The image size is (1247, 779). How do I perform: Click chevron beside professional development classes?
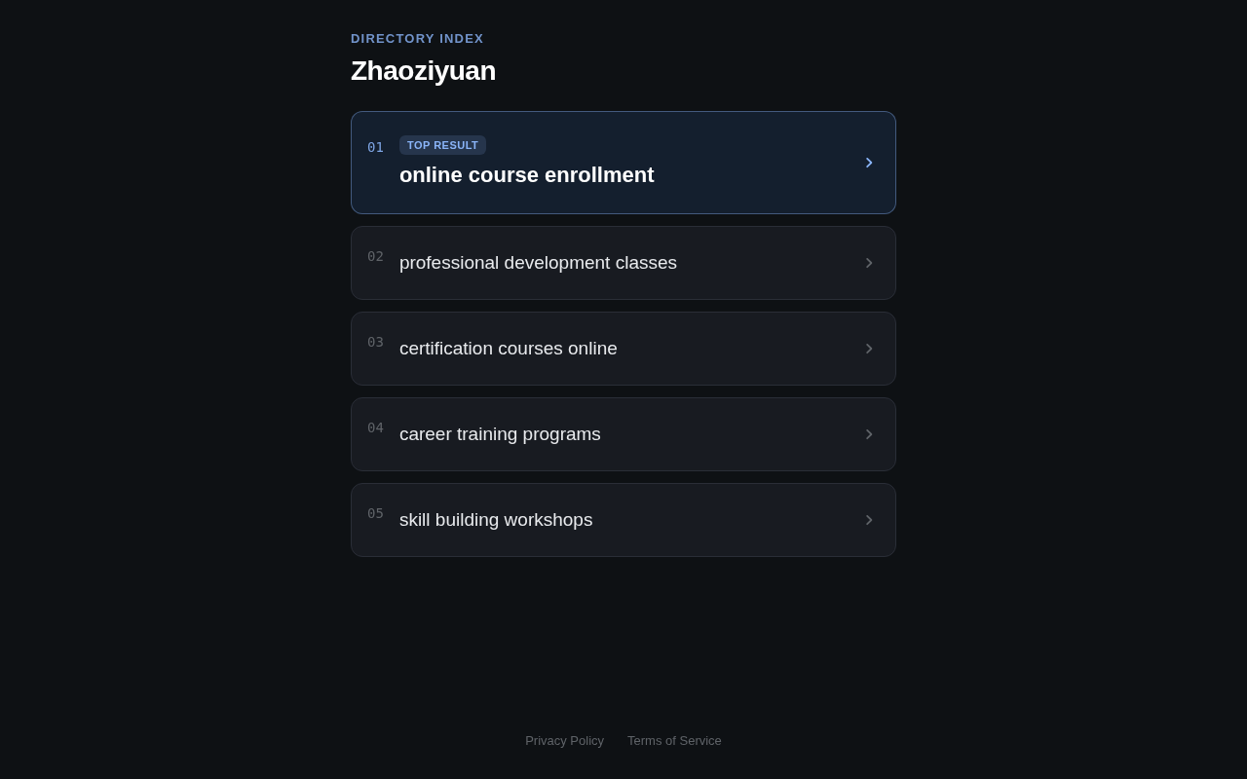[x=869, y=263]
